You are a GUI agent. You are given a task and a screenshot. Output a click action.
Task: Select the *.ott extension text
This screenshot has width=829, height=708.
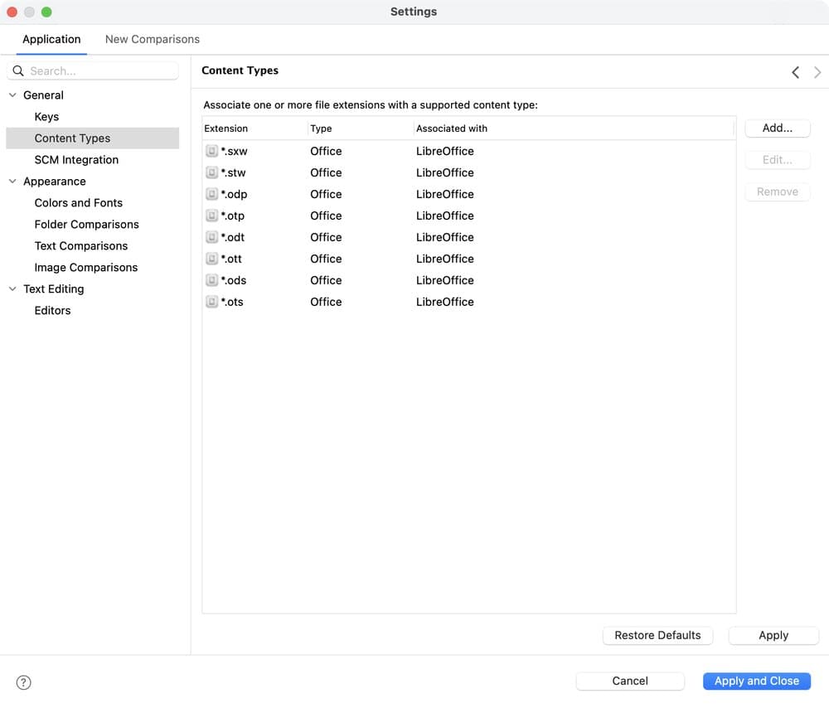click(x=231, y=259)
